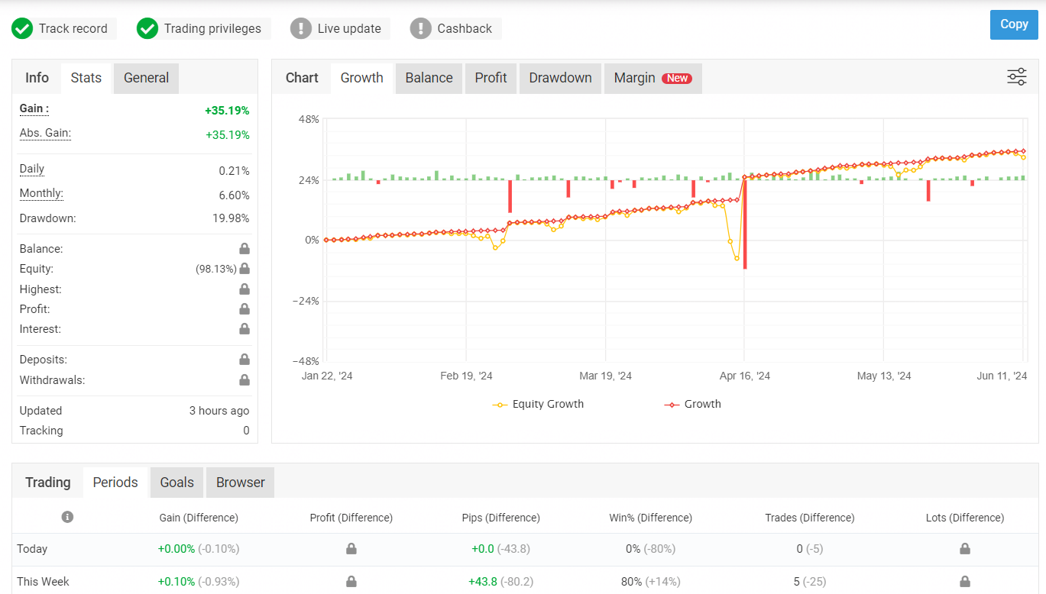This screenshot has height=594, width=1046.
Task: Select the Profit chart tab
Action: [x=491, y=78]
